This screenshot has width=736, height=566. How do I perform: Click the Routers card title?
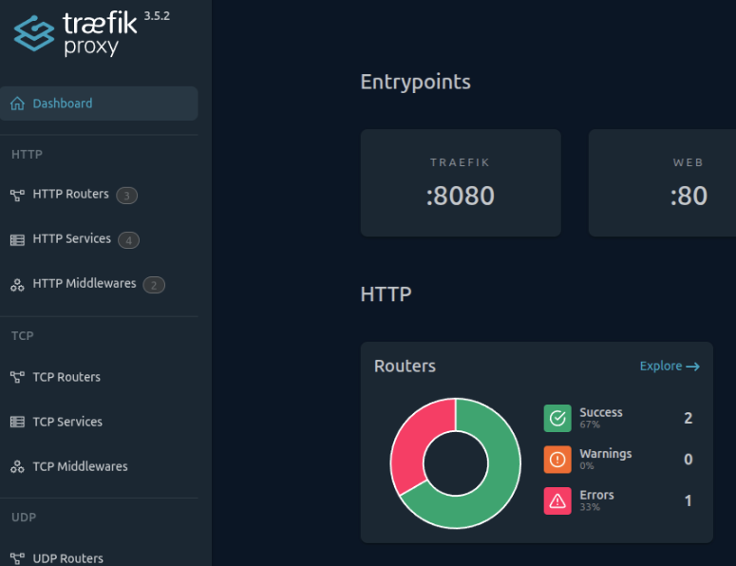point(405,366)
